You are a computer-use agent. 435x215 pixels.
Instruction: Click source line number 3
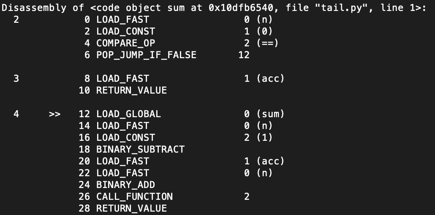coord(16,79)
